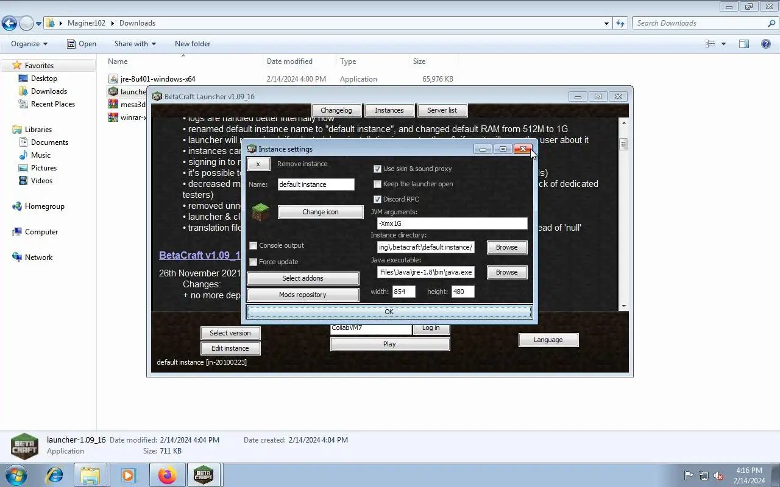Viewport: 780px width, 487px height.
Task: Open Recent Places in sidebar
Action: [53, 103]
